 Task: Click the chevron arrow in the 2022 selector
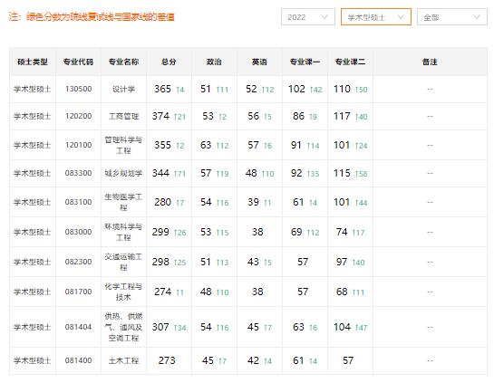click(x=324, y=17)
